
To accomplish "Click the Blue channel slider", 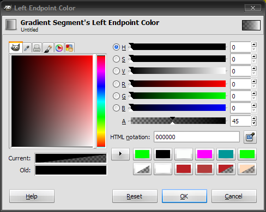I will pos(178,108).
